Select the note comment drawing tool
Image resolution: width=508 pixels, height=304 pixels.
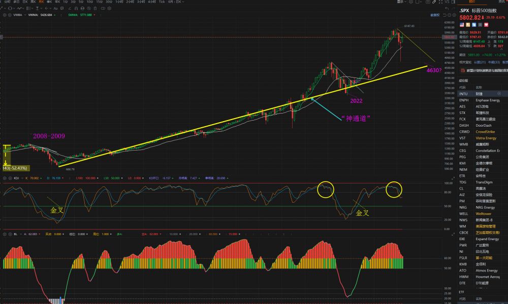coord(62,9)
